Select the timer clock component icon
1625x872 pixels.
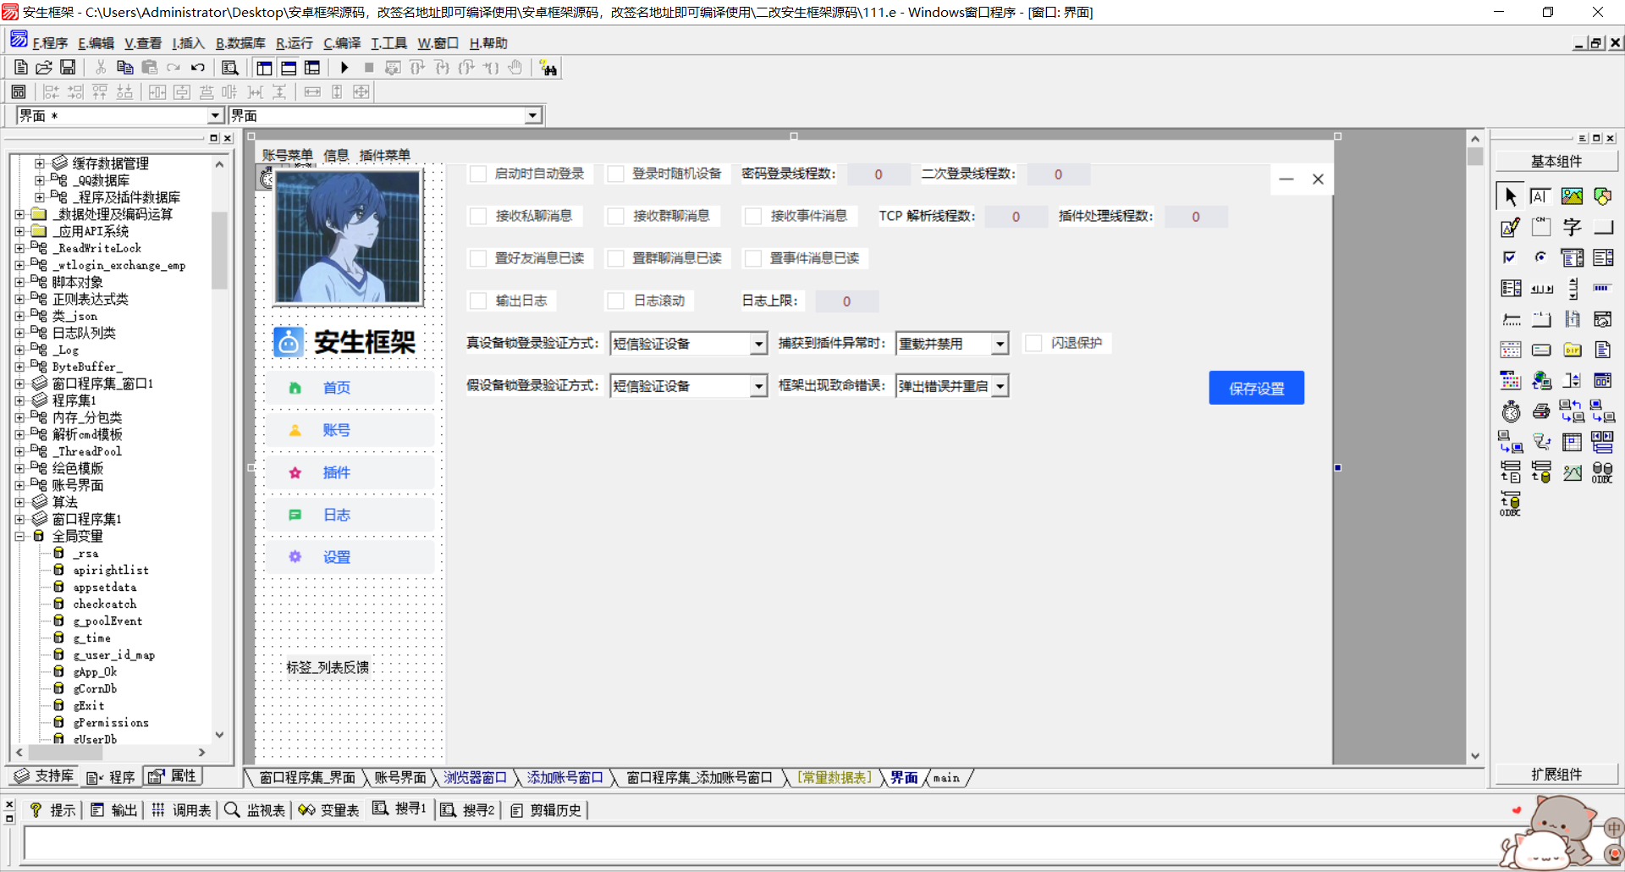(1511, 412)
